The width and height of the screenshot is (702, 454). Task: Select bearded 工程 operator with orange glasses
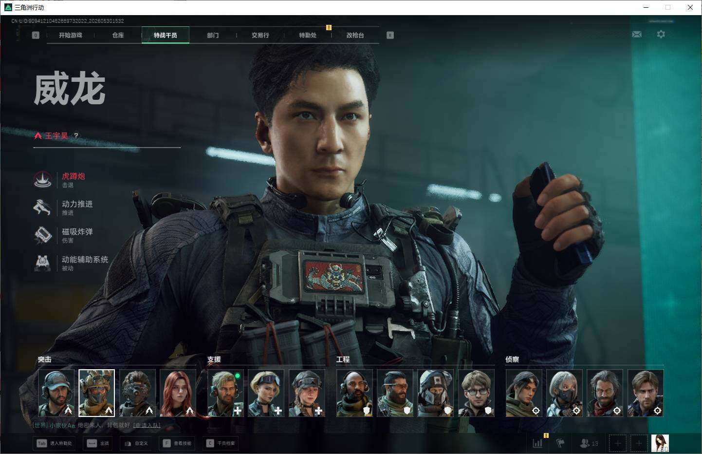[395, 393]
